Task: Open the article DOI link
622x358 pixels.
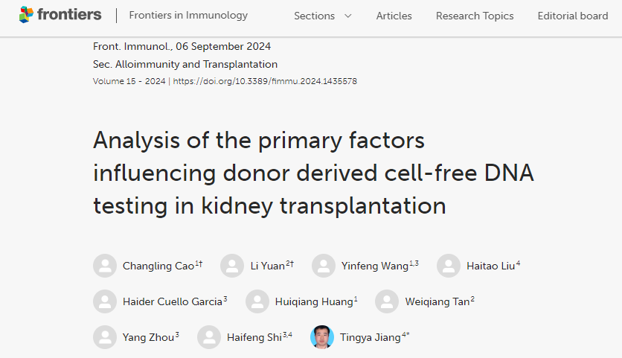Action: click(265, 81)
